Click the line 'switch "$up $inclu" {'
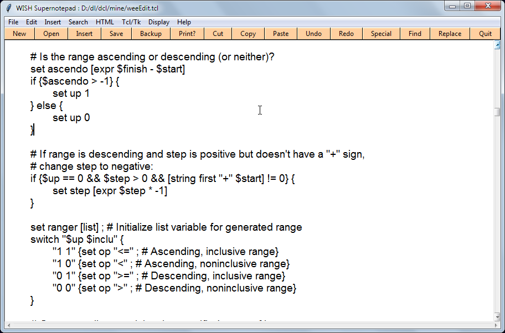 point(77,240)
